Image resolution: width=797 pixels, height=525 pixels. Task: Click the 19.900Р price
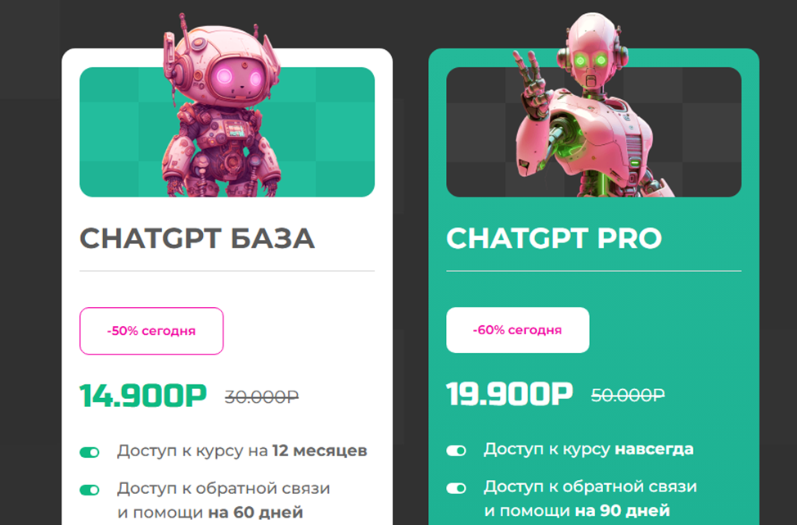point(509,394)
